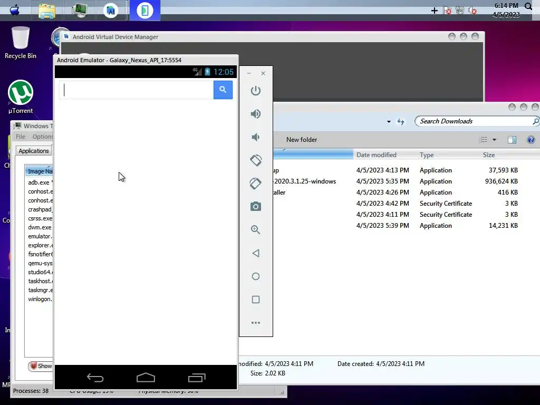This screenshot has width=540, height=405.
Task: Tap the blue search button in Android app
Action: [223, 90]
